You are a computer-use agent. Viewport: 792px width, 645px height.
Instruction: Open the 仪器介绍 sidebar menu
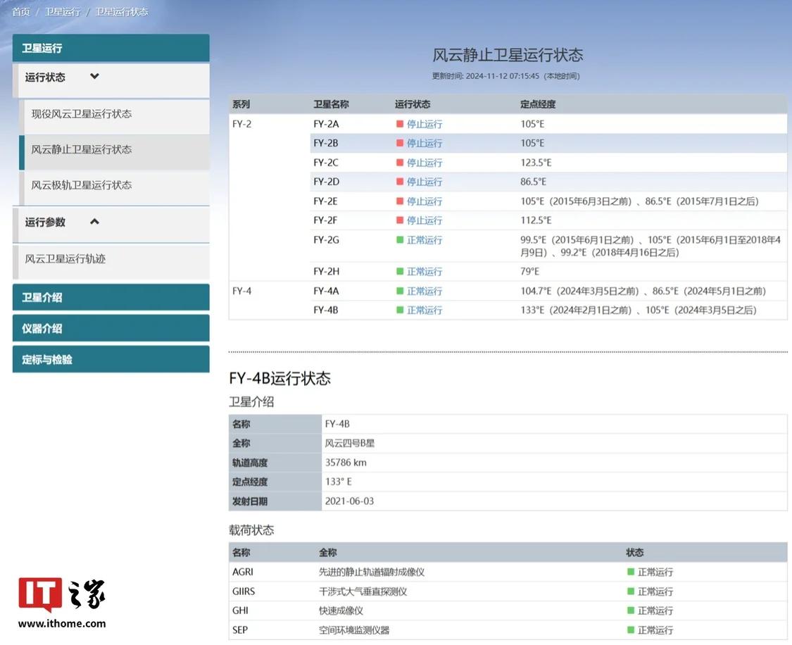[x=42, y=328]
